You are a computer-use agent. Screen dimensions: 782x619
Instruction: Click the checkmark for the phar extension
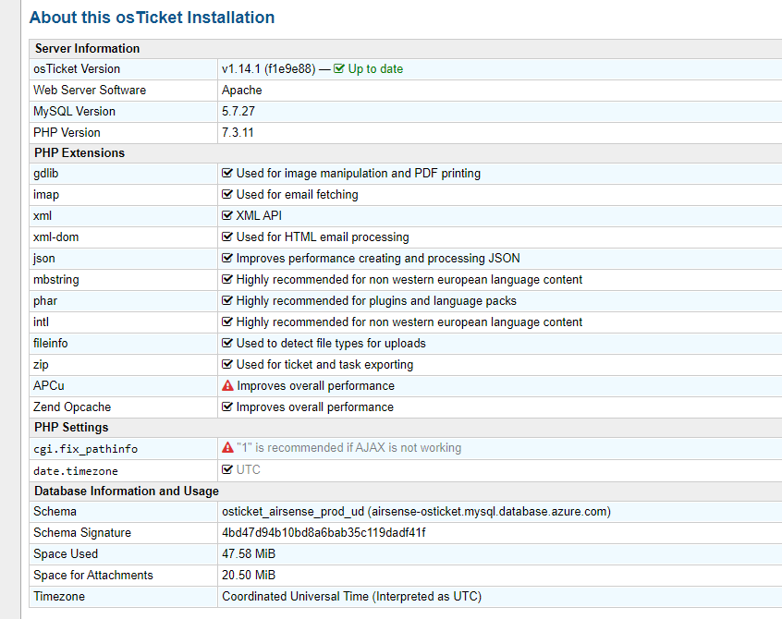pyautogui.click(x=227, y=301)
